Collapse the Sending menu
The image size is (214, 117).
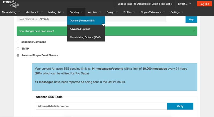pyautogui.click(x=76, y=12)
